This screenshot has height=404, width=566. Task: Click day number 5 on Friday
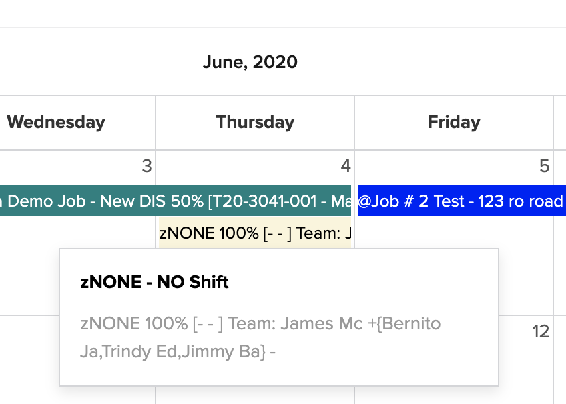coord(544,166)
